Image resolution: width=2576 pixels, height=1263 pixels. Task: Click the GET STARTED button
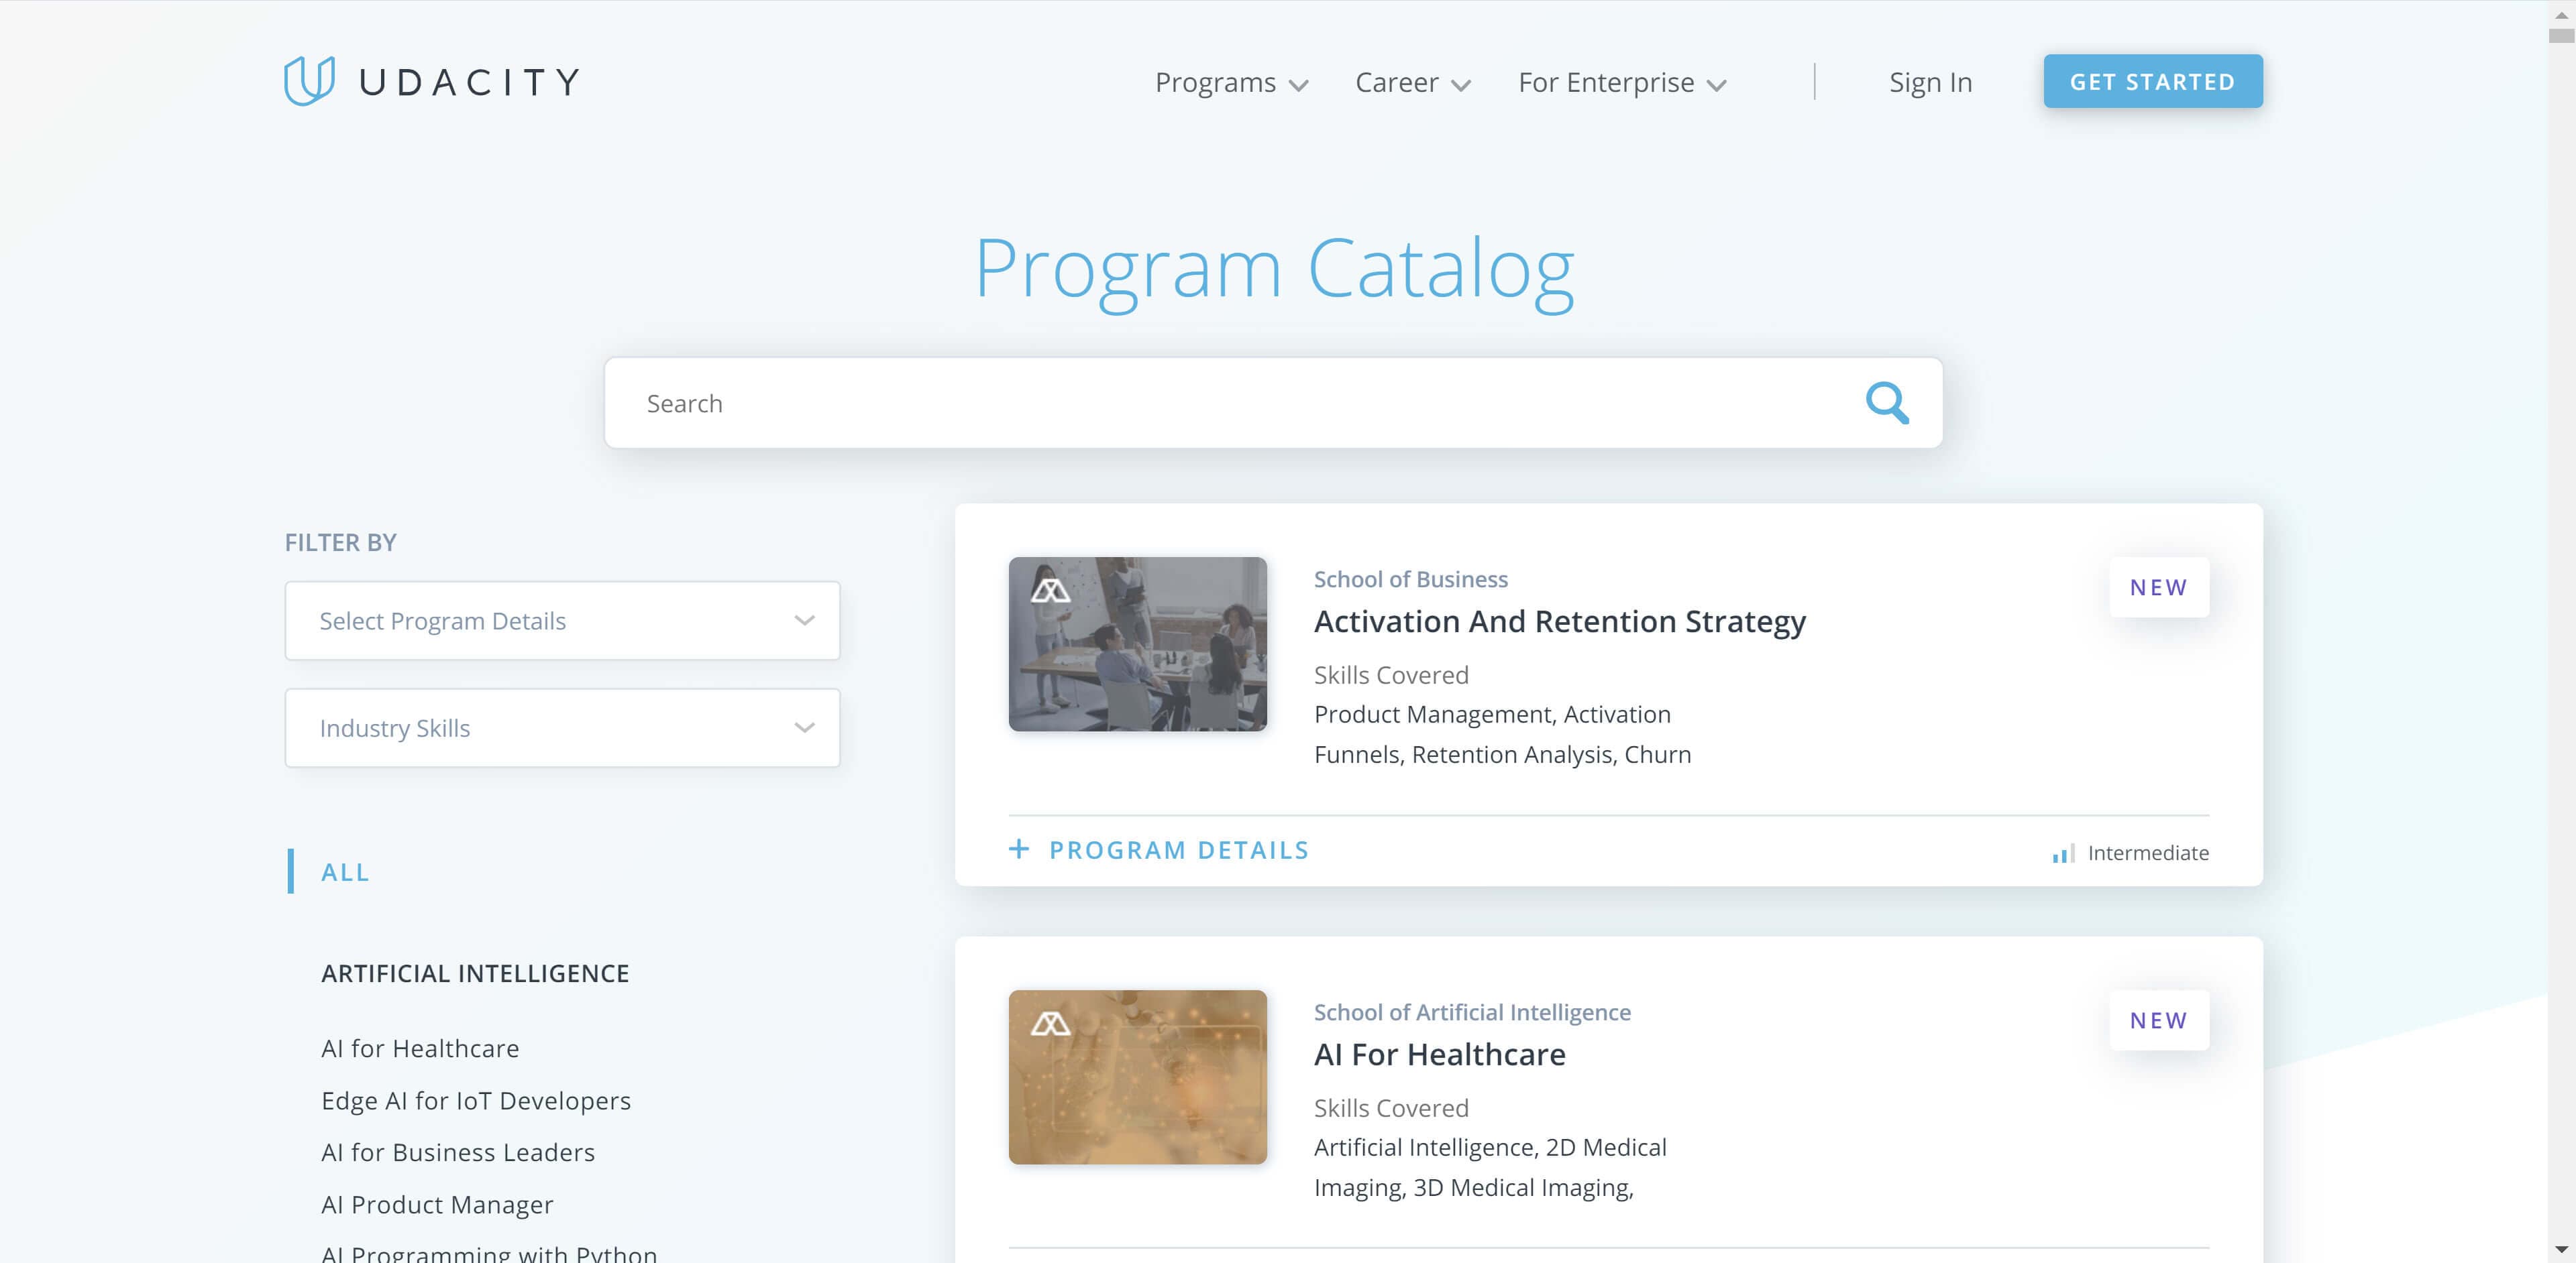pos(2154,80)
